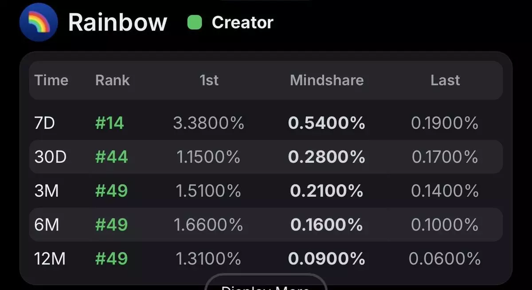Click the 1st column header
The image size is (532, 290).
[209, 80]
